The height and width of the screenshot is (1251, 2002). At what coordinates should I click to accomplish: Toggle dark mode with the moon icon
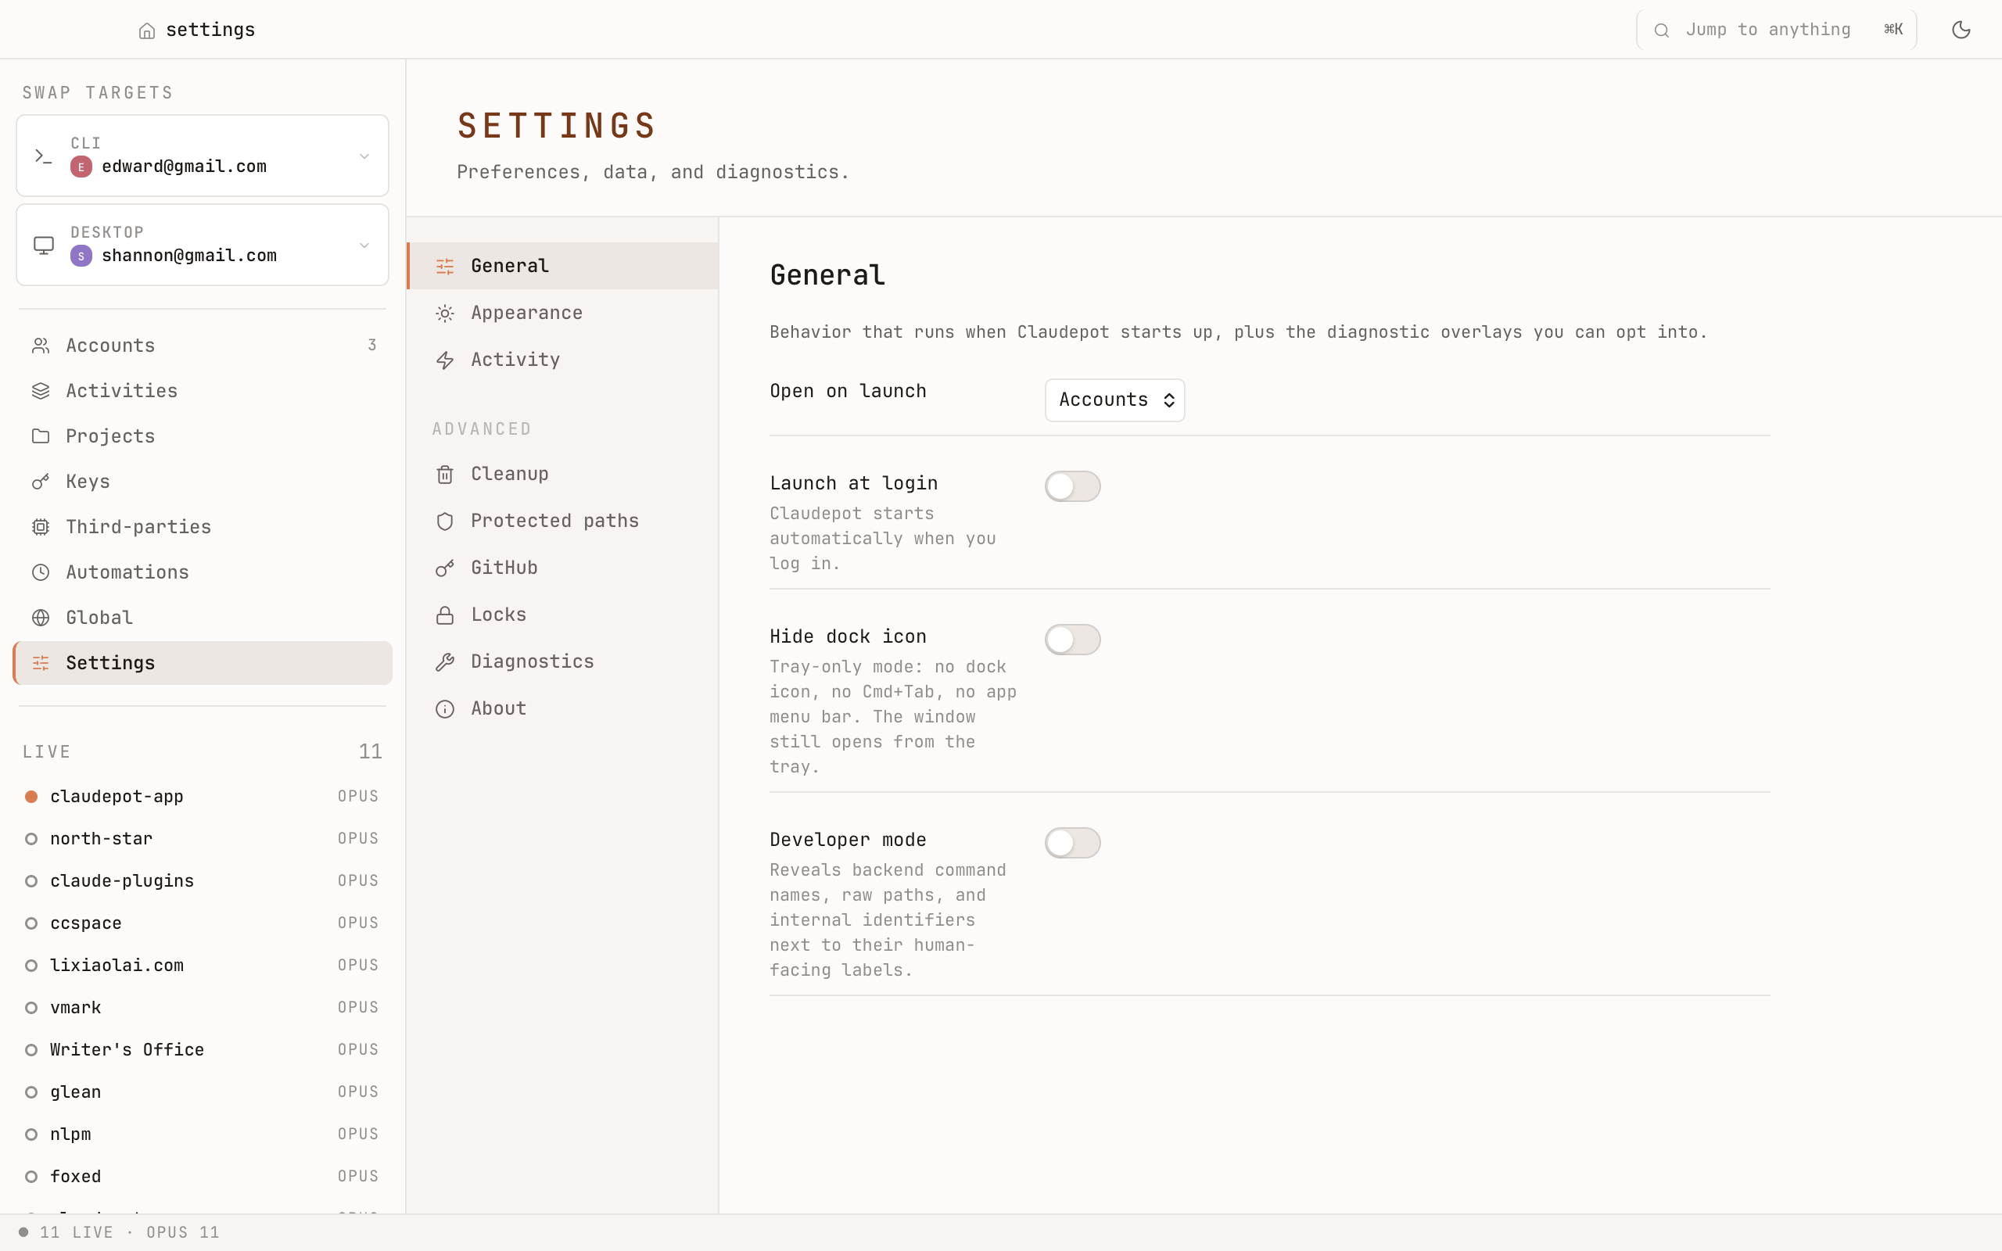(1961, 29)
